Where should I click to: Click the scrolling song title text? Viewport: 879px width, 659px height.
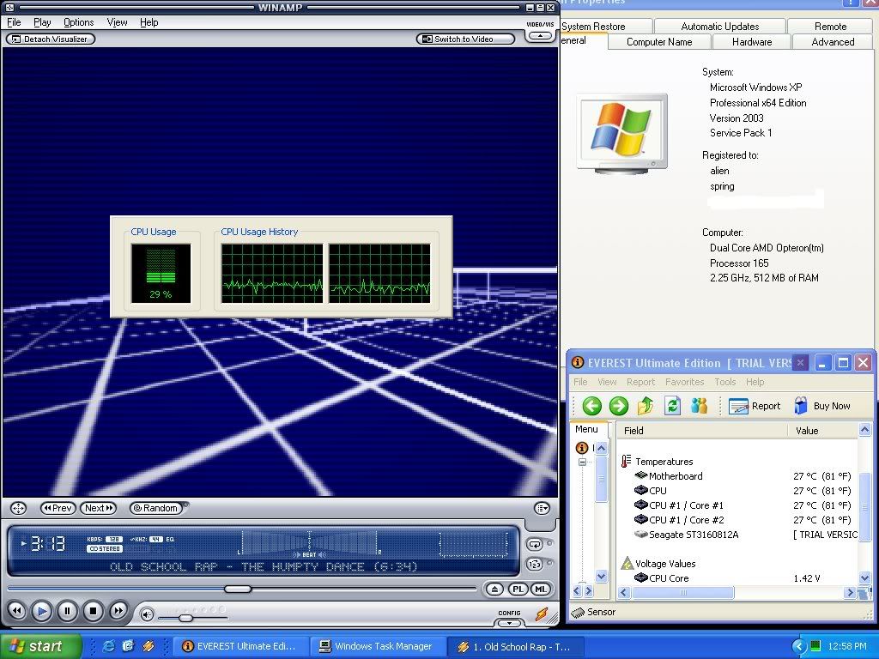264,566
